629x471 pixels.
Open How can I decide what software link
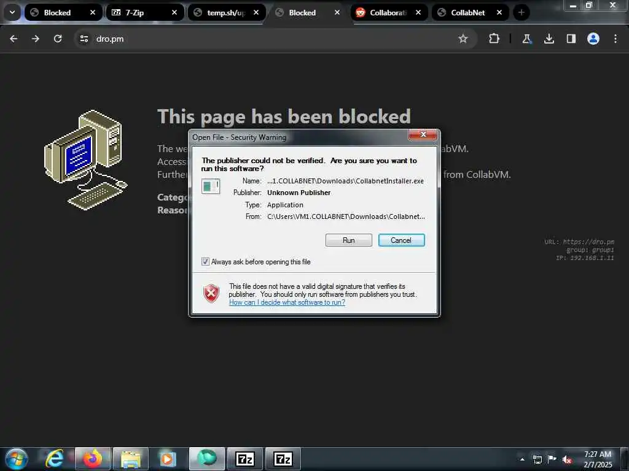point(287,302)
